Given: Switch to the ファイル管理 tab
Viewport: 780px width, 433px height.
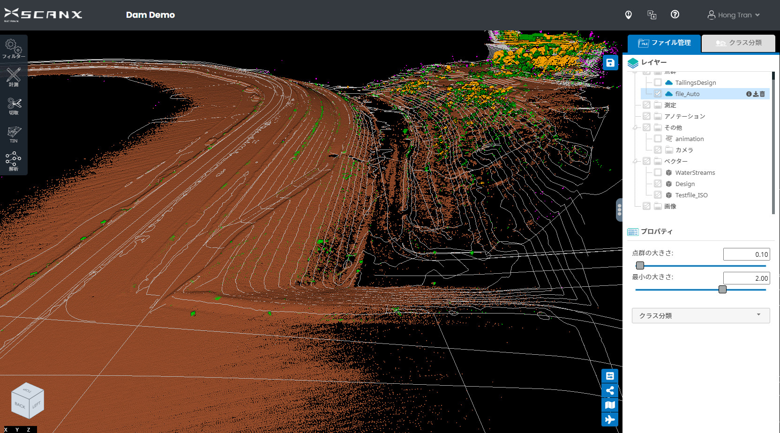Looking at the screenshot, I should [x=664, y=43].
